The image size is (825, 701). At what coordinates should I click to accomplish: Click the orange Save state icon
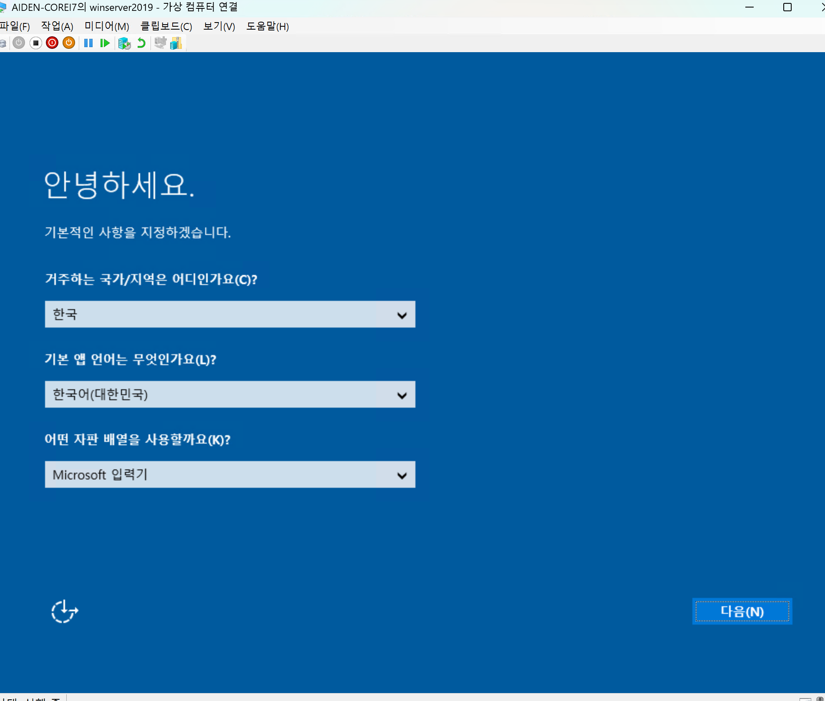(69, 43)
